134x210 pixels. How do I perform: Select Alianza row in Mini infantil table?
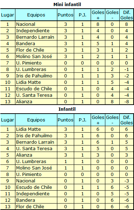click(x=67, y=102)
